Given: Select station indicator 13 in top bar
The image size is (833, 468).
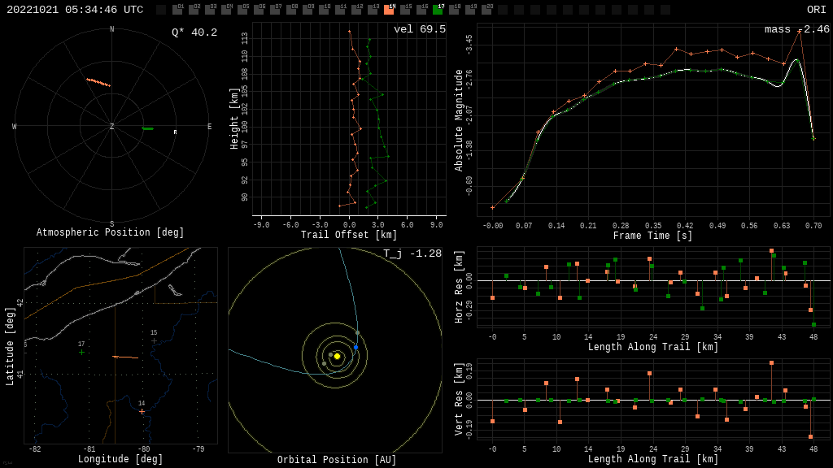Looking at the screenshot, I should coord(373,9).
